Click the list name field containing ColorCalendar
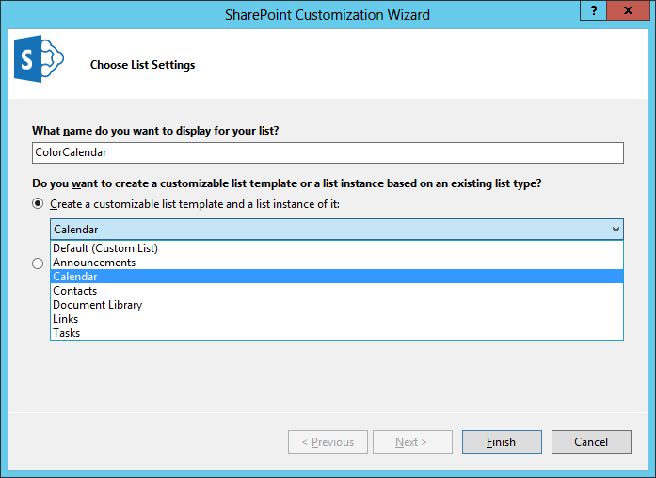The width and height of the screenshot is (656, 478). click(x=328, y=152)
